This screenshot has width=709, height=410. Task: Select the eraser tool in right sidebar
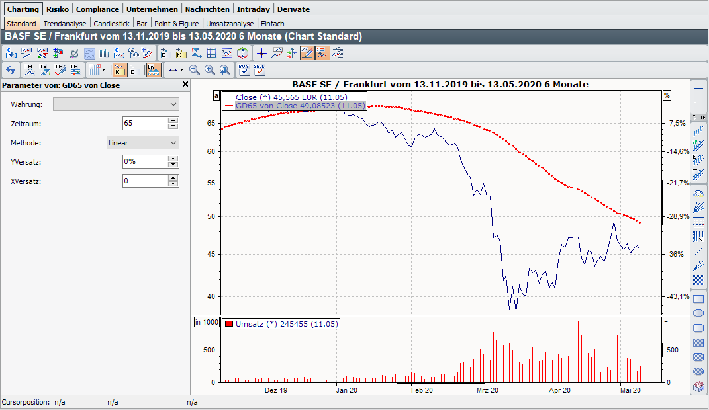(698, 387)
